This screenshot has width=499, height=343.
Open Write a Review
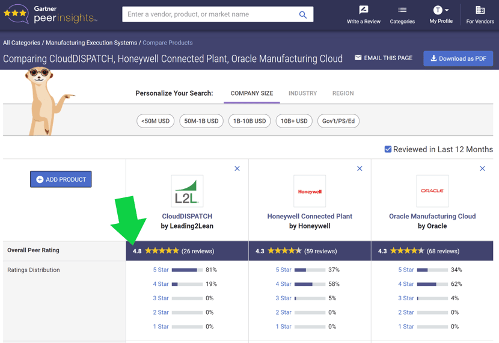[x=364, y=14]
